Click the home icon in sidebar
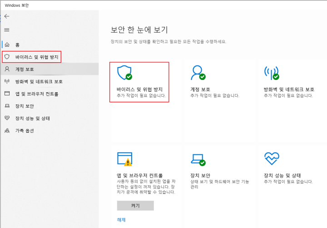The height and width of the screenshot is (228, 327). [7, 45]
